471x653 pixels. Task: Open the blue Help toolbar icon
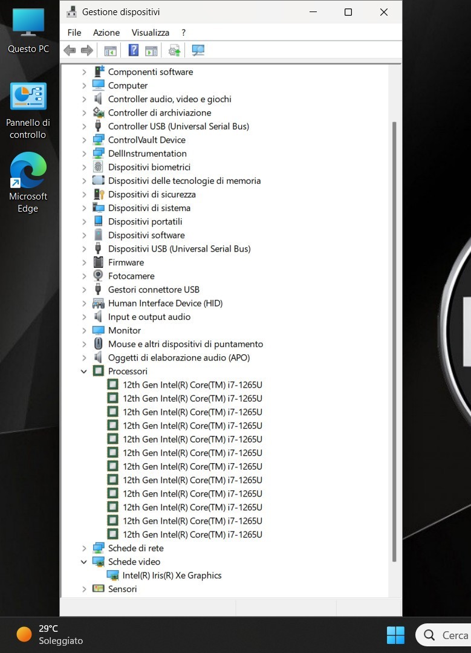click(x=133, y=50)
